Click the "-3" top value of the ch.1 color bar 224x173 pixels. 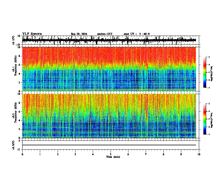[x=209, y=57]
